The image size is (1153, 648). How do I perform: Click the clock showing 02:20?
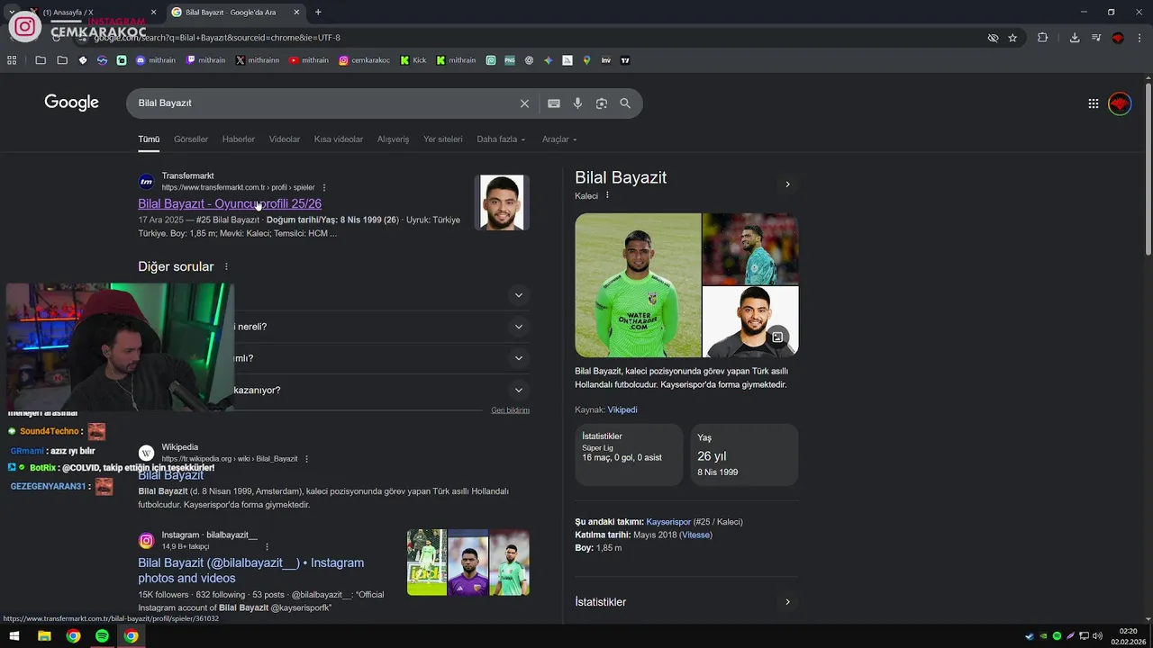click(x=1128, y=632)
